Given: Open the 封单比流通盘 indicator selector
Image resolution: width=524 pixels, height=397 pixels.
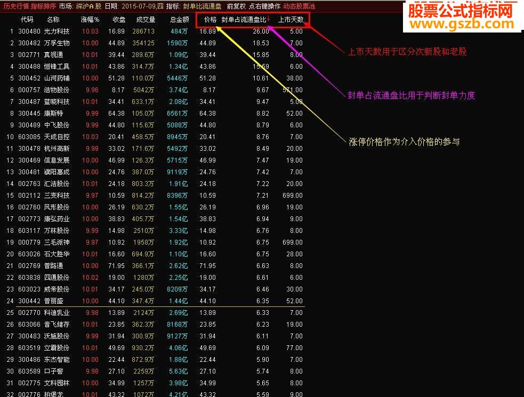Looking at the screenshot, I should (202, 6).
